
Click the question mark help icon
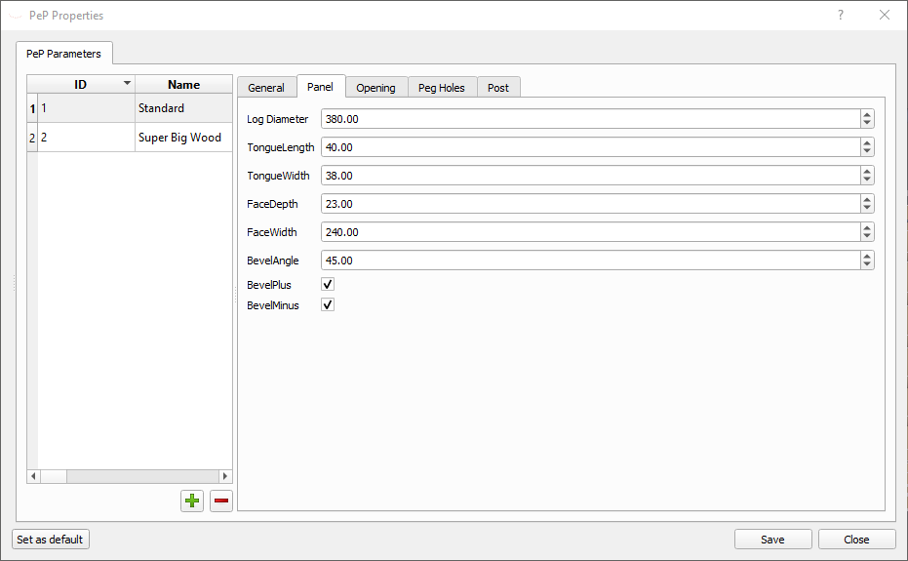coord(841,16)
